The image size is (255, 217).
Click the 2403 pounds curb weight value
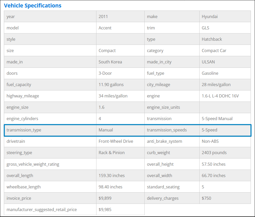(214, 153)
